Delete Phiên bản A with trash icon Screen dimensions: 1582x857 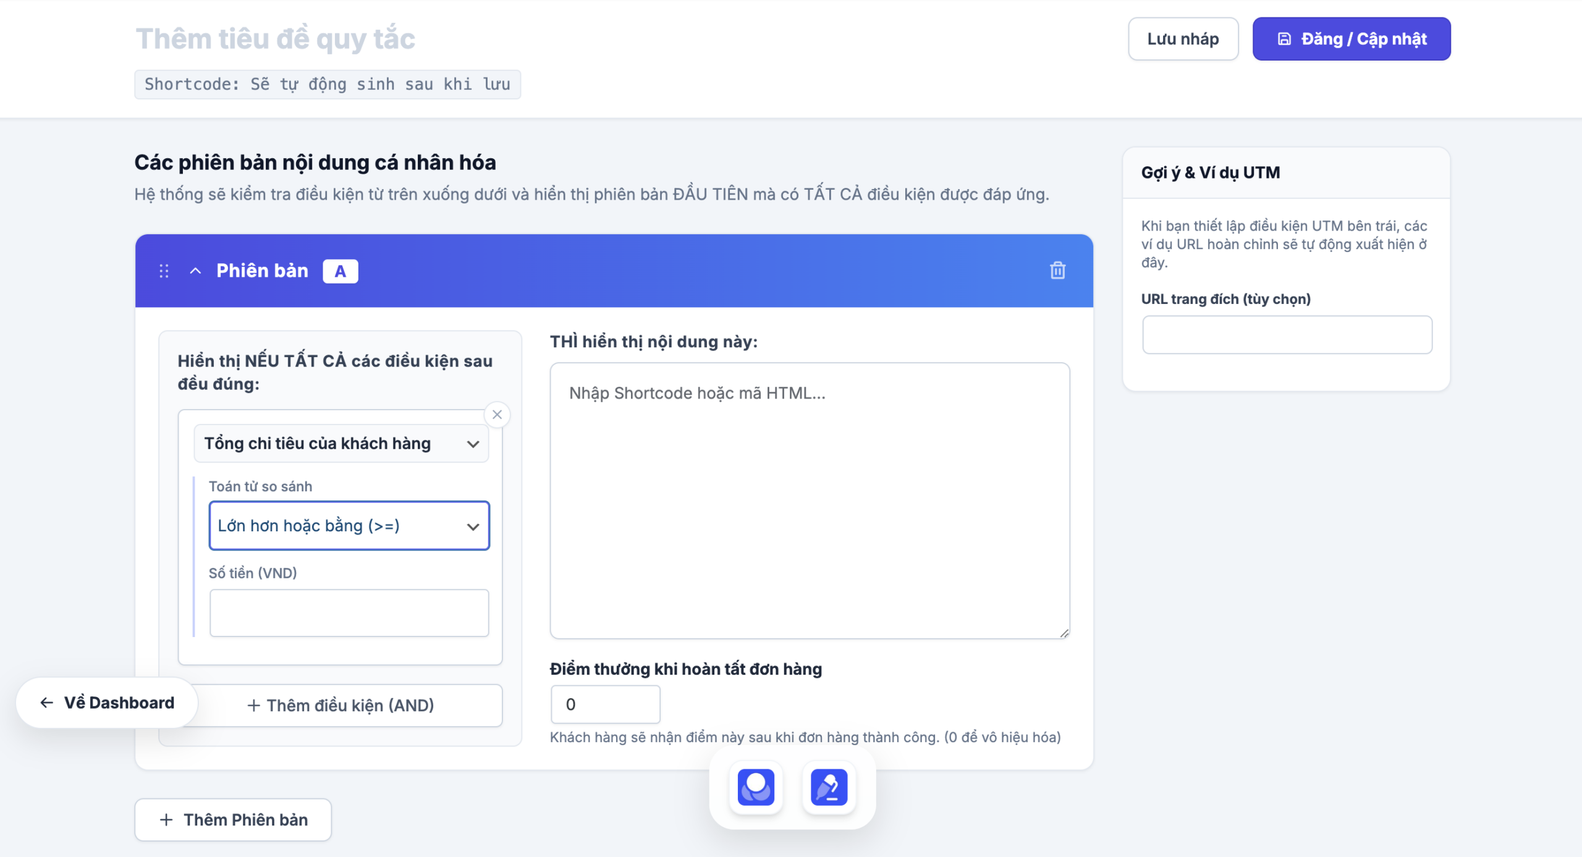coord(1057,271)
